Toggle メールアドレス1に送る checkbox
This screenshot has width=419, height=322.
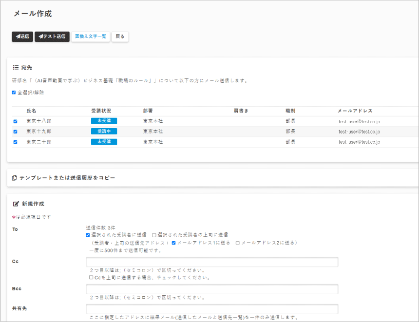pos(174,243)
